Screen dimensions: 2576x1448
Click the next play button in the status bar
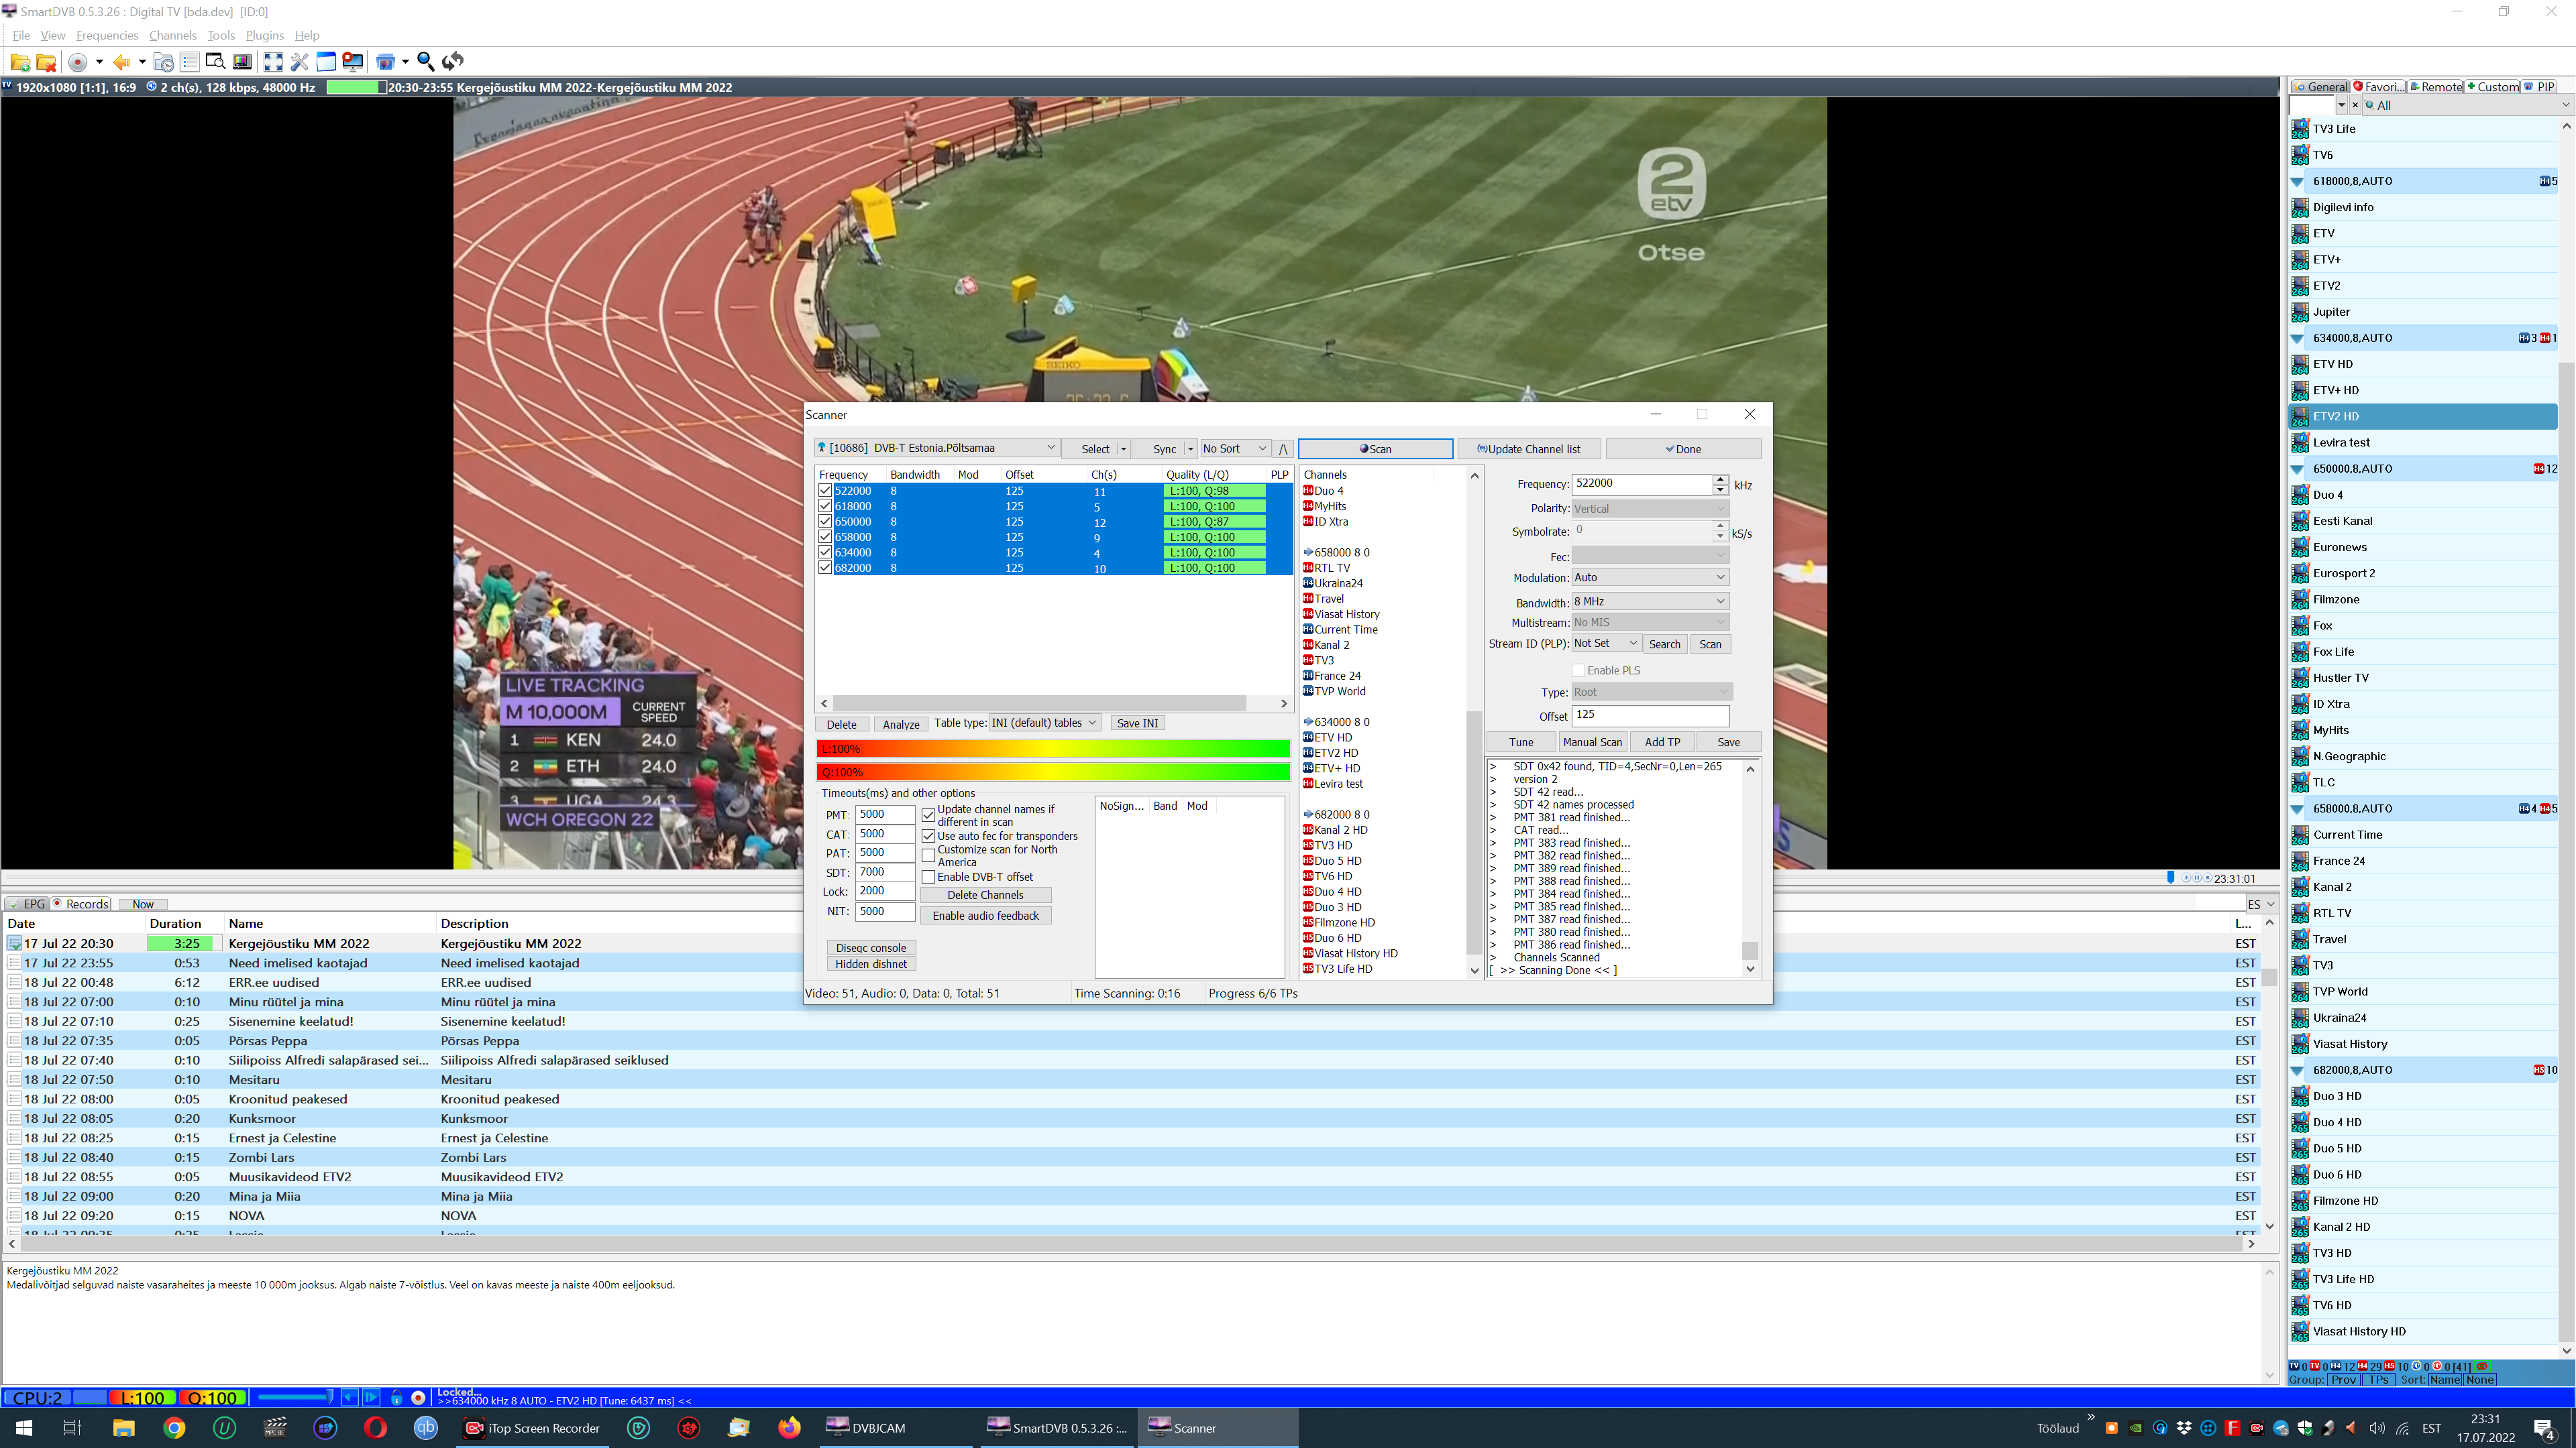[371, 1397]
